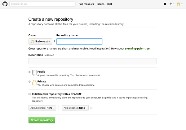186x130 pixels.
Task: Open the plus create-new menu
Action: (171, 4)
